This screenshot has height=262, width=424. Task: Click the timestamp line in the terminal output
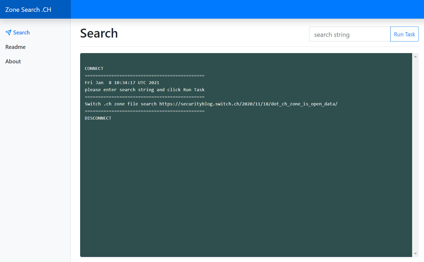122,83
